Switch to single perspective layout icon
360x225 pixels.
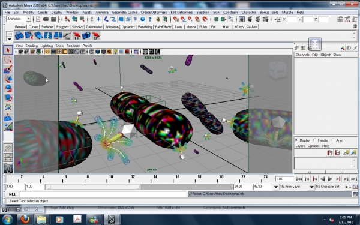pos(8,148)
